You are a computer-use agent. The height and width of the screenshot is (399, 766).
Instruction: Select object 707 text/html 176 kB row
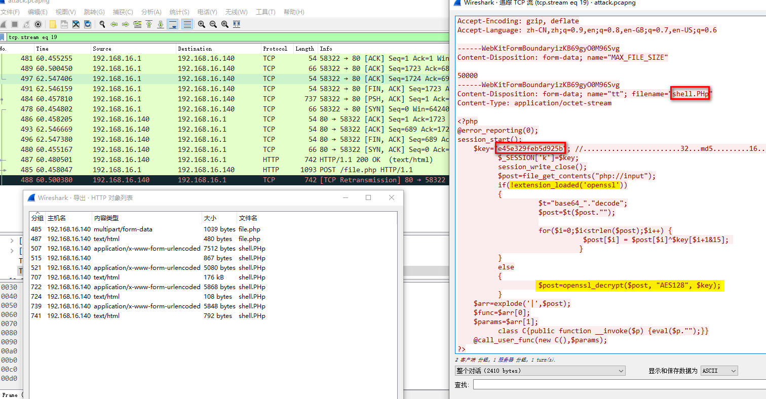pos(213,277)
